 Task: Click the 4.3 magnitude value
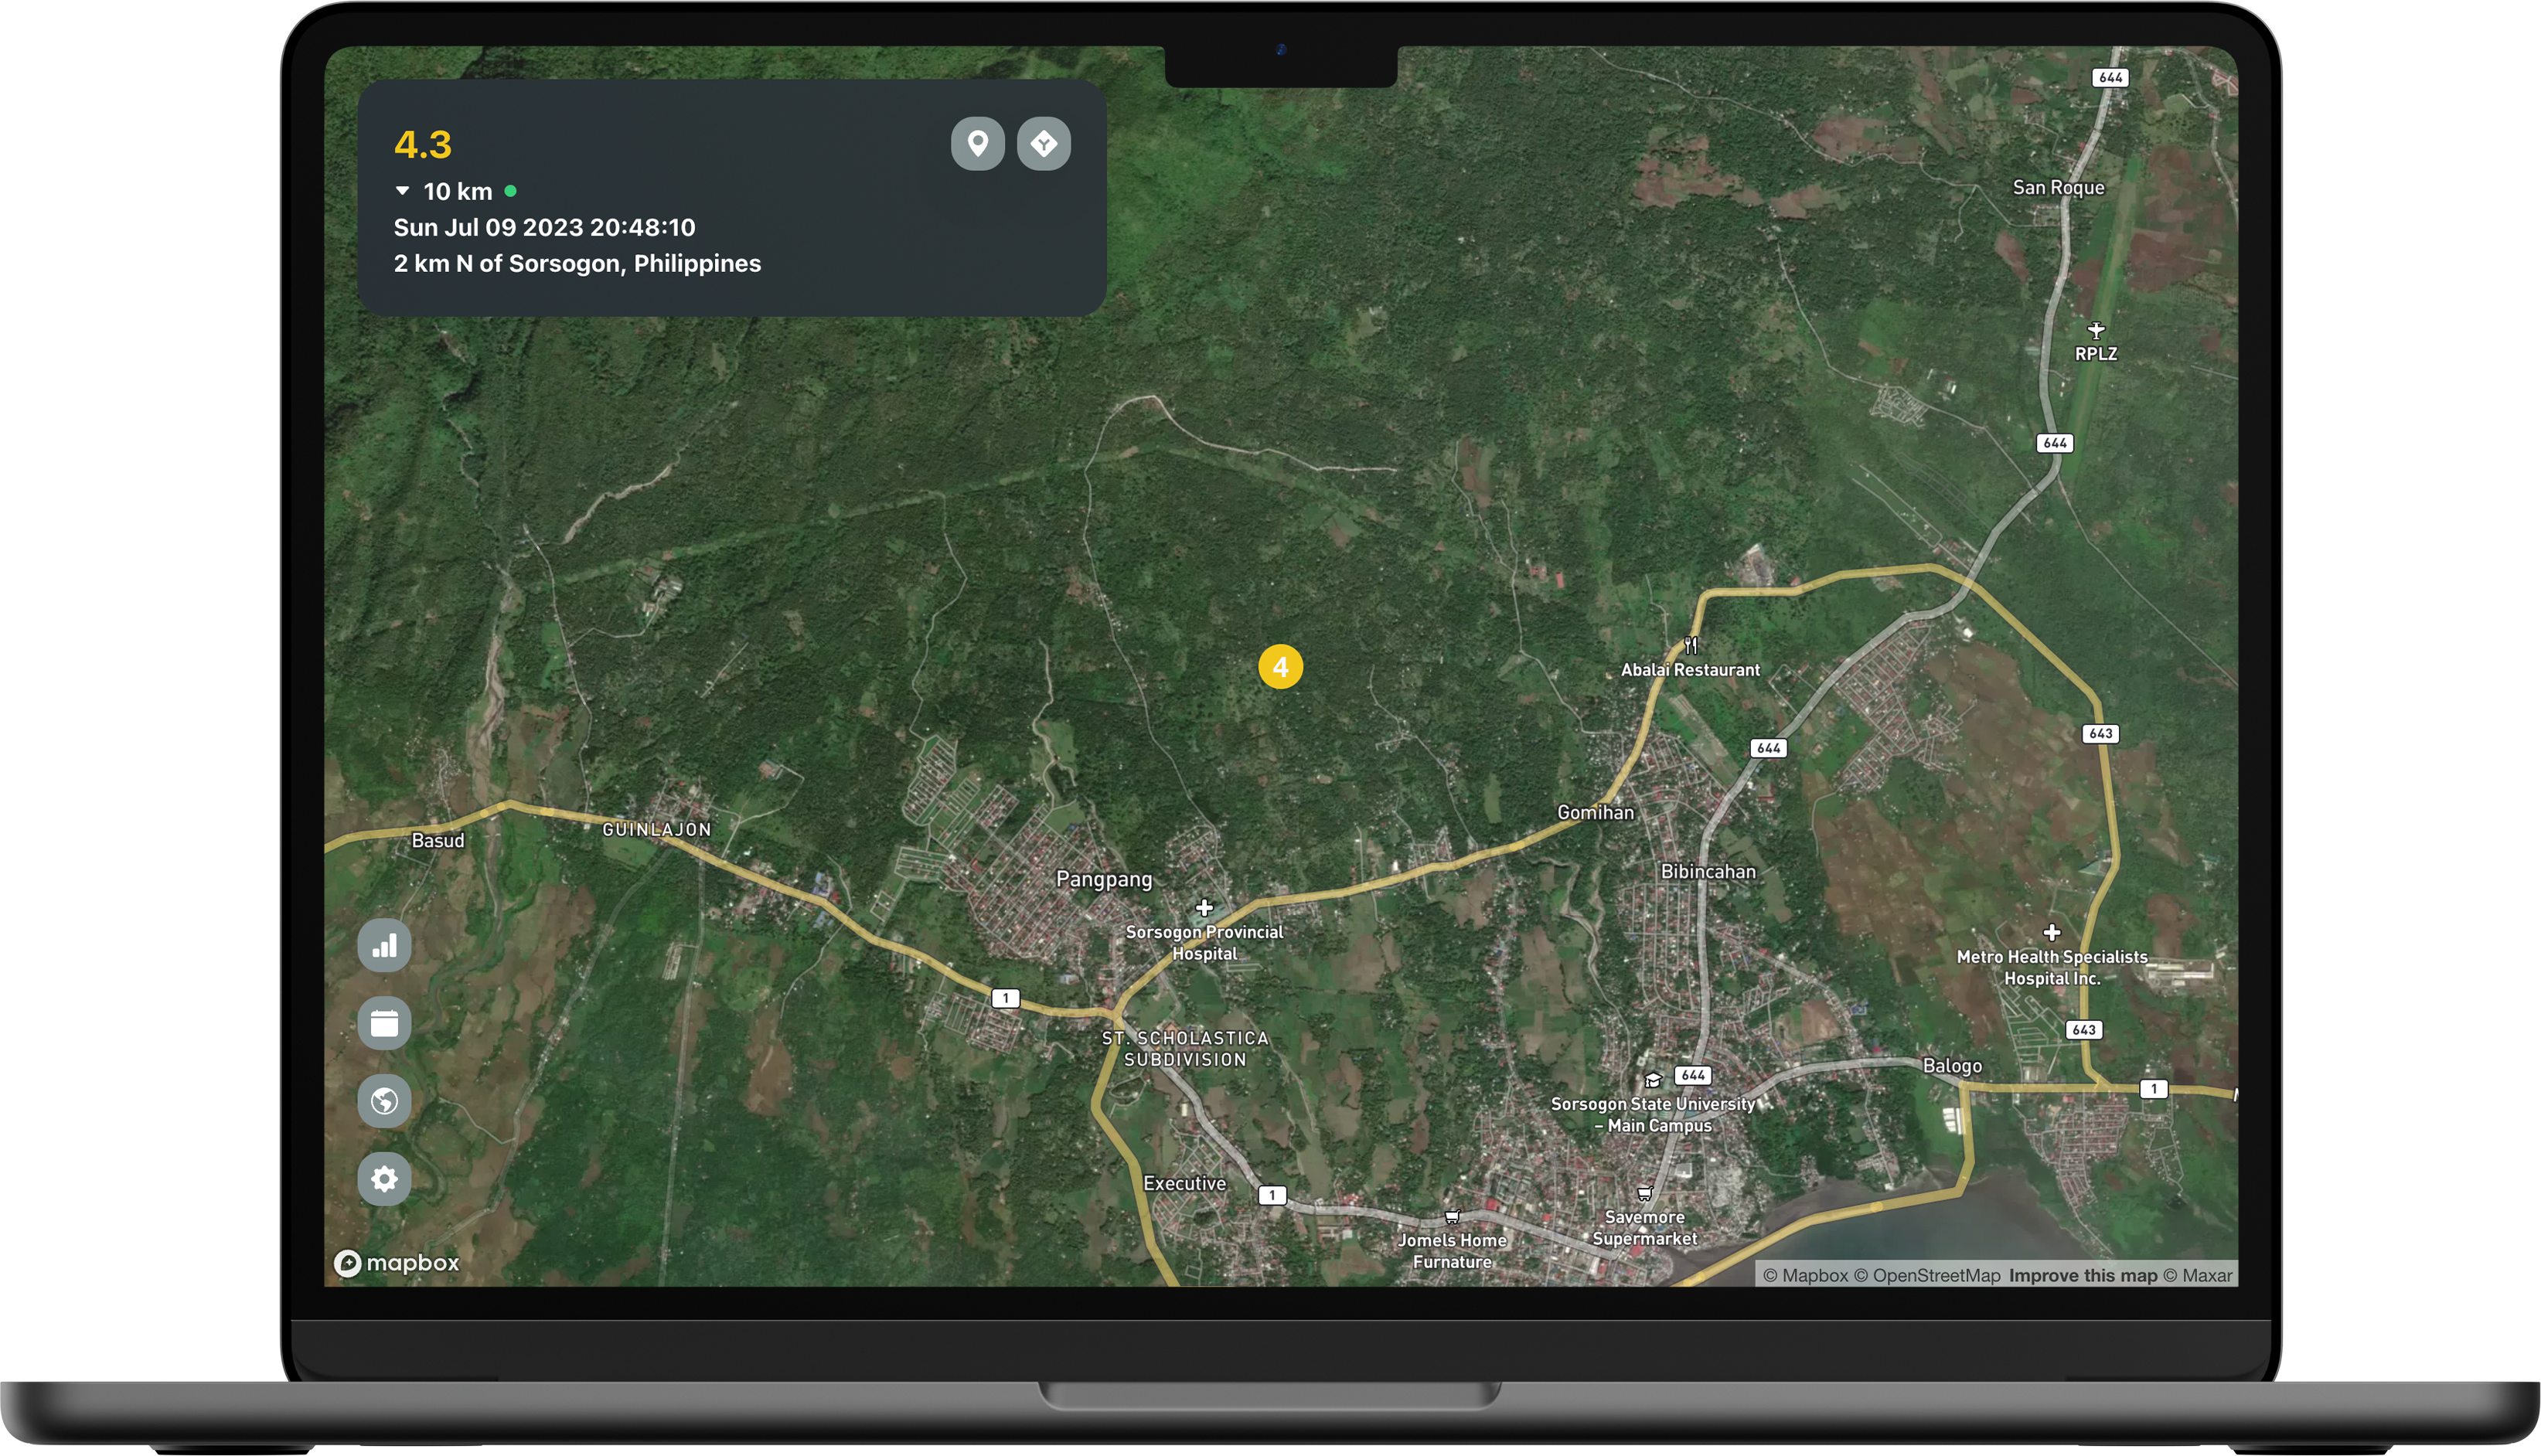tap(423, 145)
